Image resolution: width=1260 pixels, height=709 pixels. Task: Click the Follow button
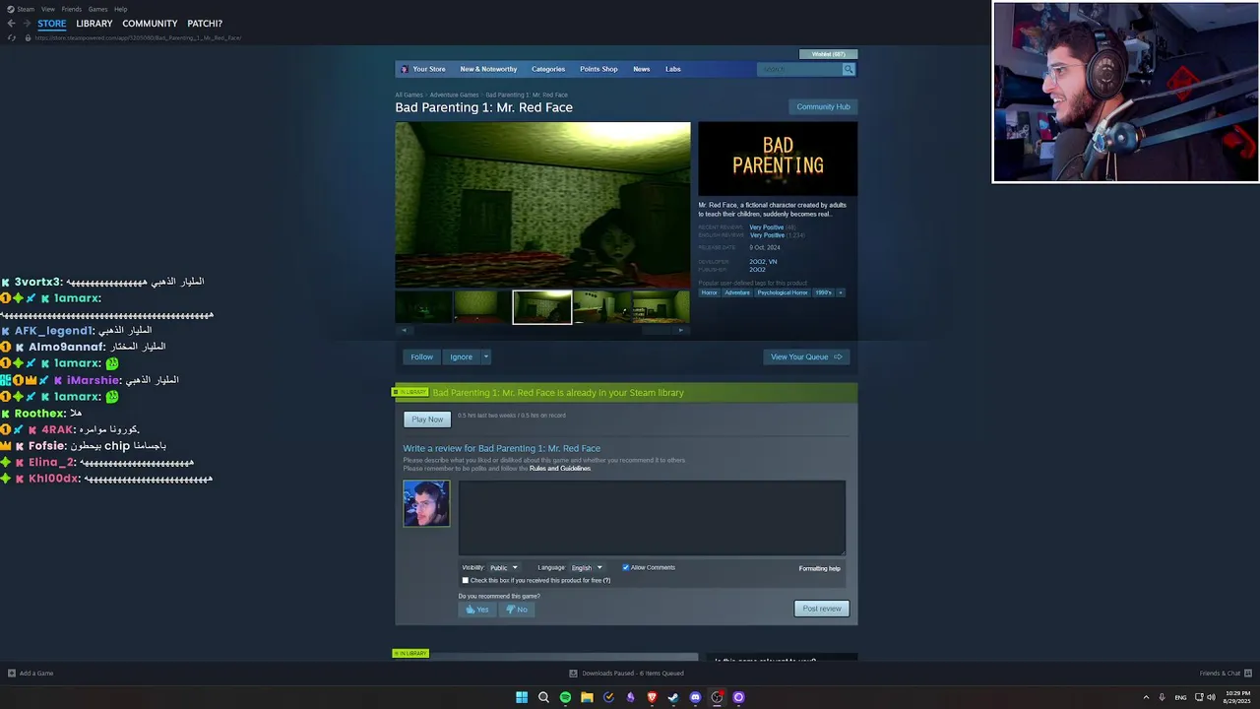click(x=422, y=356)
